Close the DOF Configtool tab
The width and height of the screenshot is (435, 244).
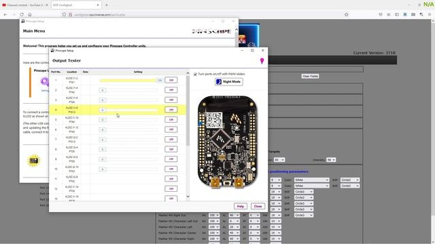[x=98, y=5]
